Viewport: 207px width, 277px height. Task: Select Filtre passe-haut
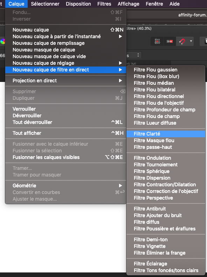(x=166, y=147)
